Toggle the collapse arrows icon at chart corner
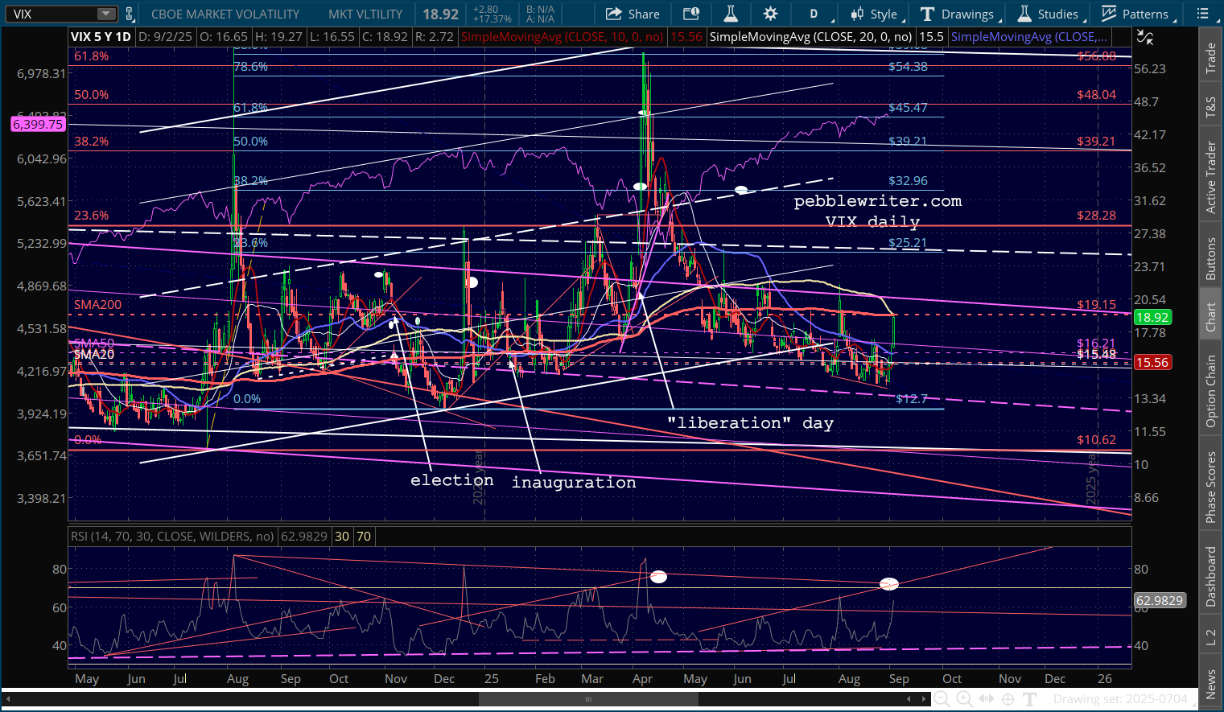The image size is (1224, 712). [1144, 37]
